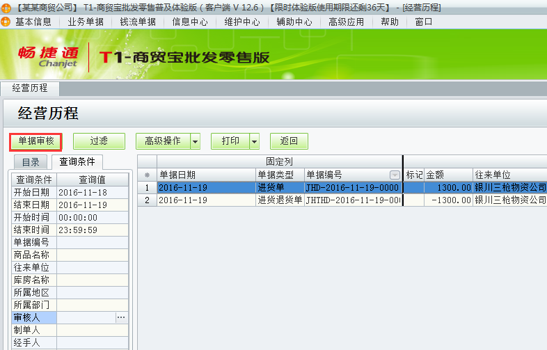Image resolution: width=547 pixels, height=350 pixels.
Task: Click the 标记 column header
Action: click(414, 175)
